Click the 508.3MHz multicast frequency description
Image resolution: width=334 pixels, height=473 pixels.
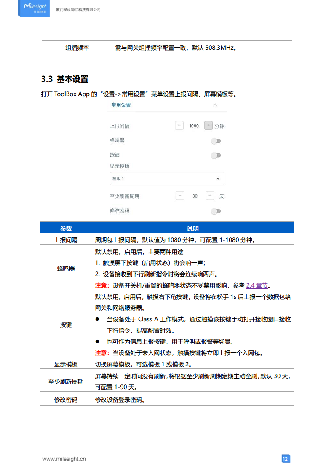pos(176,48)
